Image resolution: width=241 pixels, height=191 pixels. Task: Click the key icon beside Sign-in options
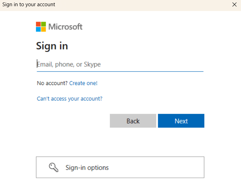point(54,168)
